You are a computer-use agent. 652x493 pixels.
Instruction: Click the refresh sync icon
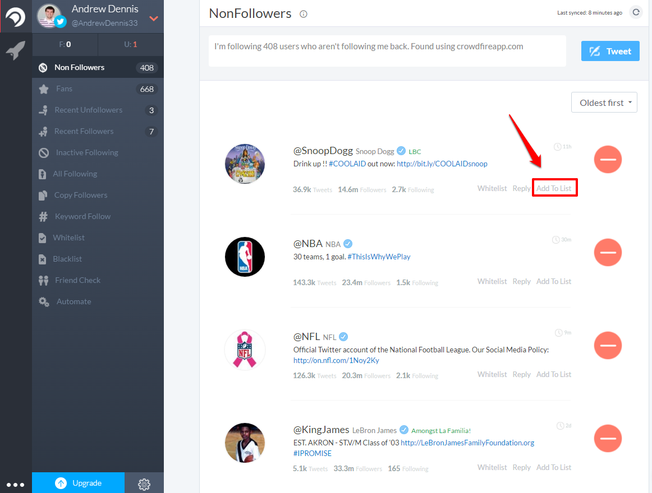click(x=636, y=12)
